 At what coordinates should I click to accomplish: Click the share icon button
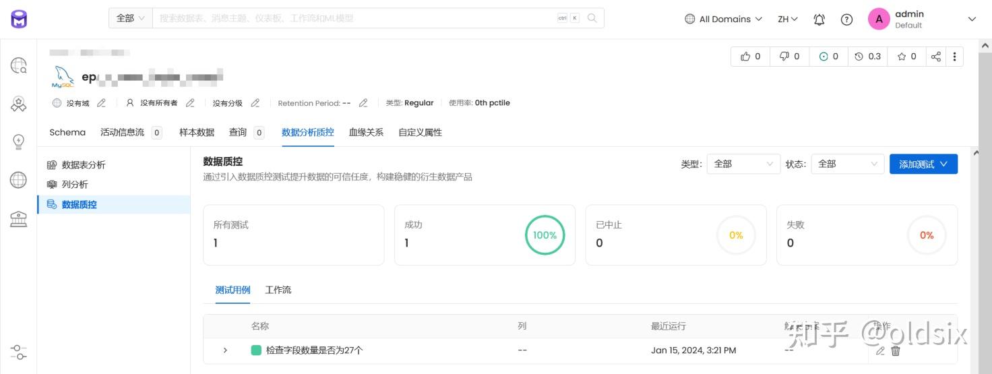coord(935,57)
